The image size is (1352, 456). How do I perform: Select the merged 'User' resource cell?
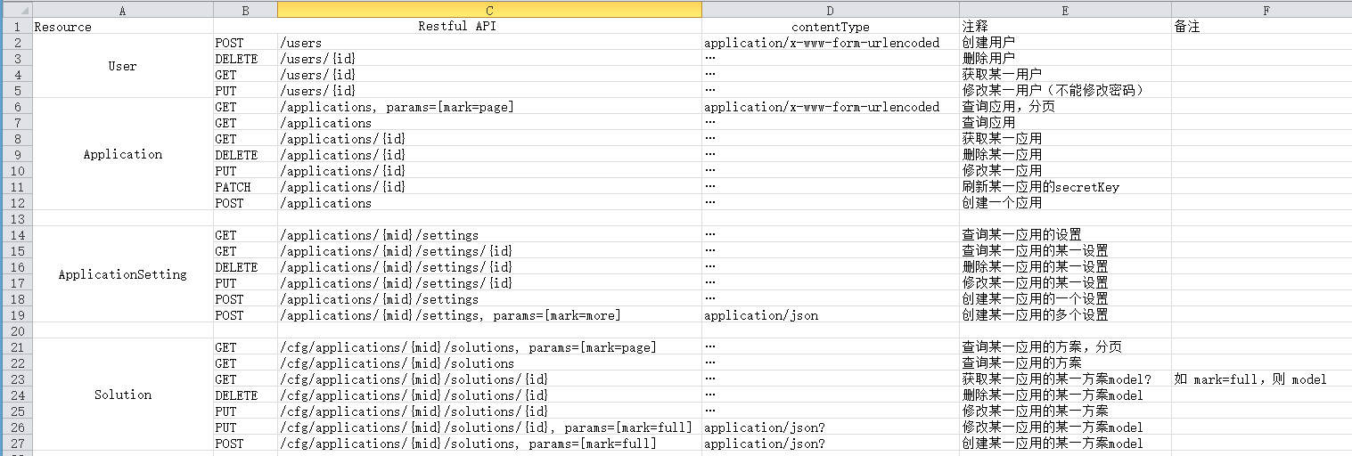122,67
